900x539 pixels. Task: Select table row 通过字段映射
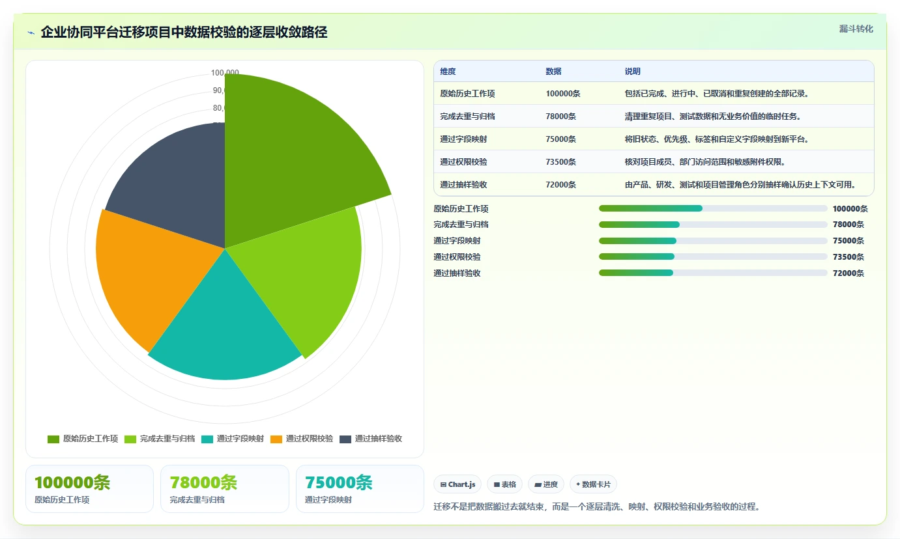coord(654,139)
